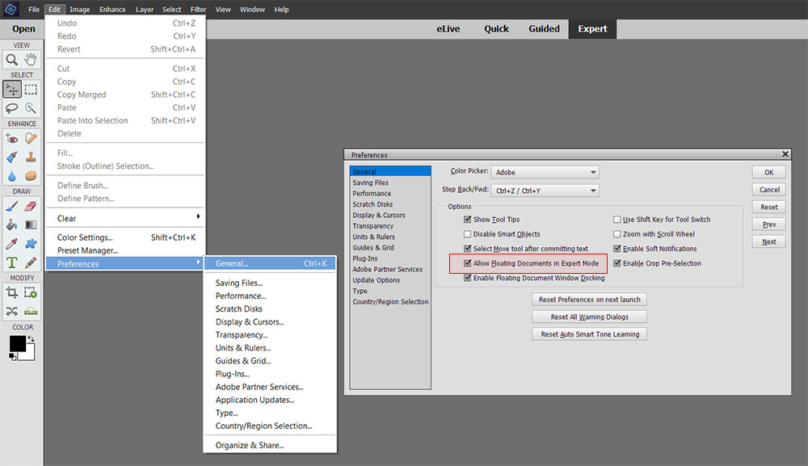
Task: Select the Custom Shape tool
Action: [31, 244]
